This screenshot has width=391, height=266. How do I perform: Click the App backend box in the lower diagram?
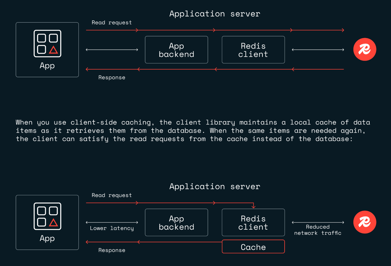[177, 223]
